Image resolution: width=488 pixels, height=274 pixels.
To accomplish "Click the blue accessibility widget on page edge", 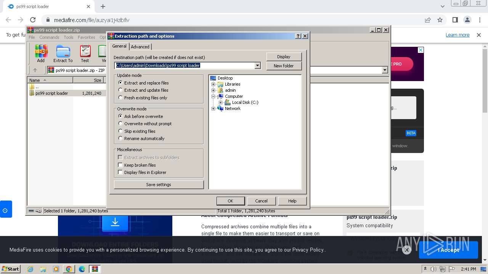I will coord(6,209).
